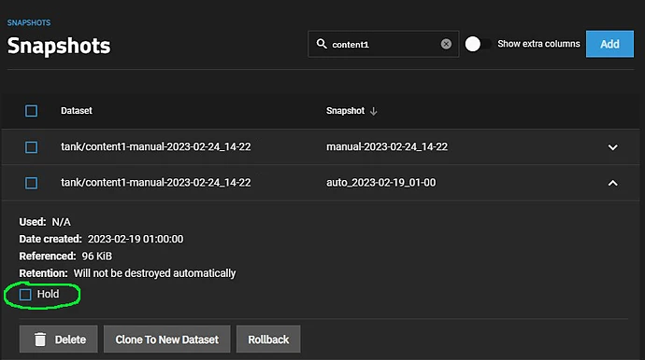
Task: Expand the manual-2023-02-24_14-22 snapshot row
Action: [613, 147]
